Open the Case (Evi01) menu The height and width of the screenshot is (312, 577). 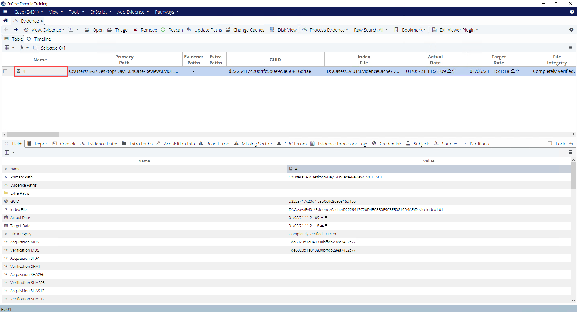click(29, 12)
